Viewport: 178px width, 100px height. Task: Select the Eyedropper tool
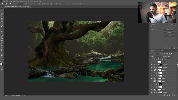click(2, 24)
